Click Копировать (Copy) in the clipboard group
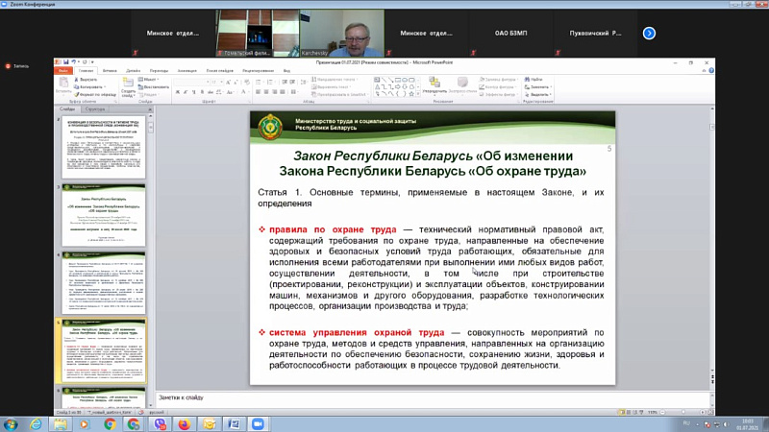This screenshot has width=769, height=432. pos(89,86)
